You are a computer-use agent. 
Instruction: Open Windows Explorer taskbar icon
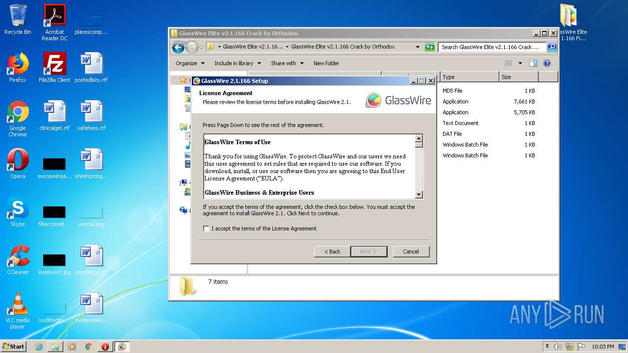[55, 347]
